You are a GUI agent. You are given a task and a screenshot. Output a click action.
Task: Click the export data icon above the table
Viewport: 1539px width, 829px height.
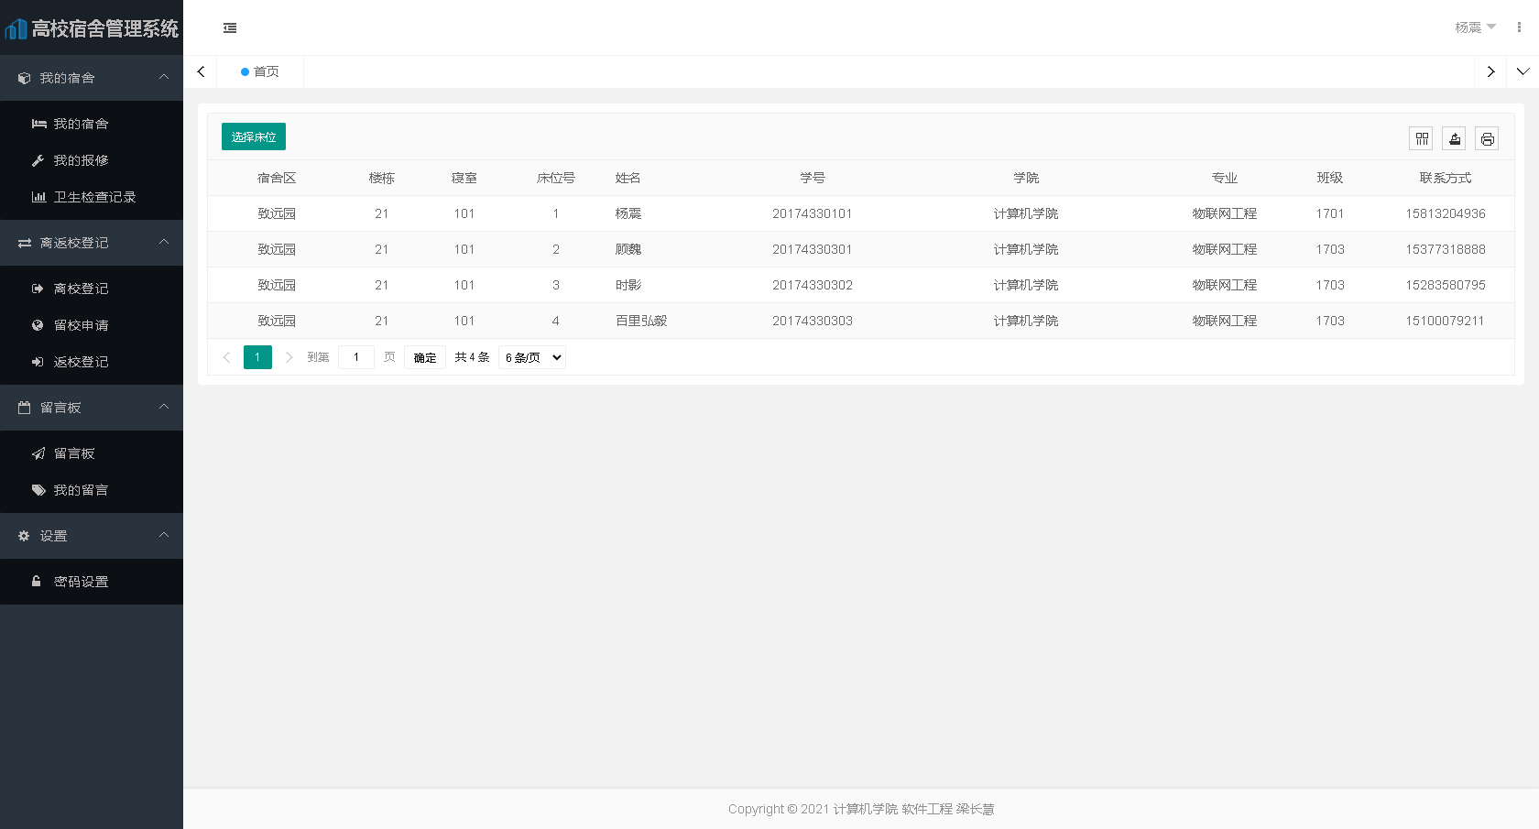point(1454,138)
